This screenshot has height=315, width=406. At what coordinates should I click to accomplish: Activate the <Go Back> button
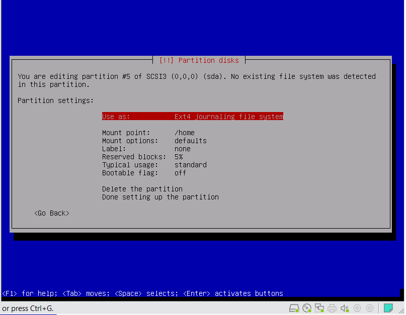[52, 213]
